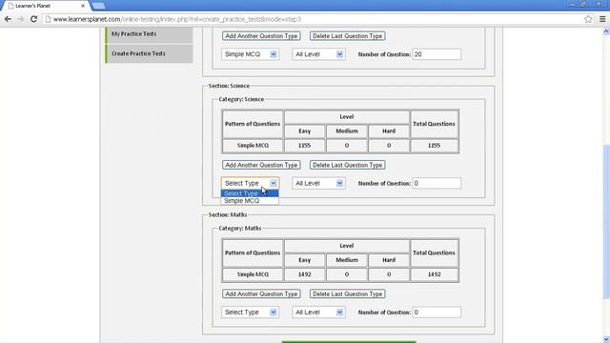Add Another Question Type in Science section
The width and height of the screenshot is (610, 343).
point(261,165)
